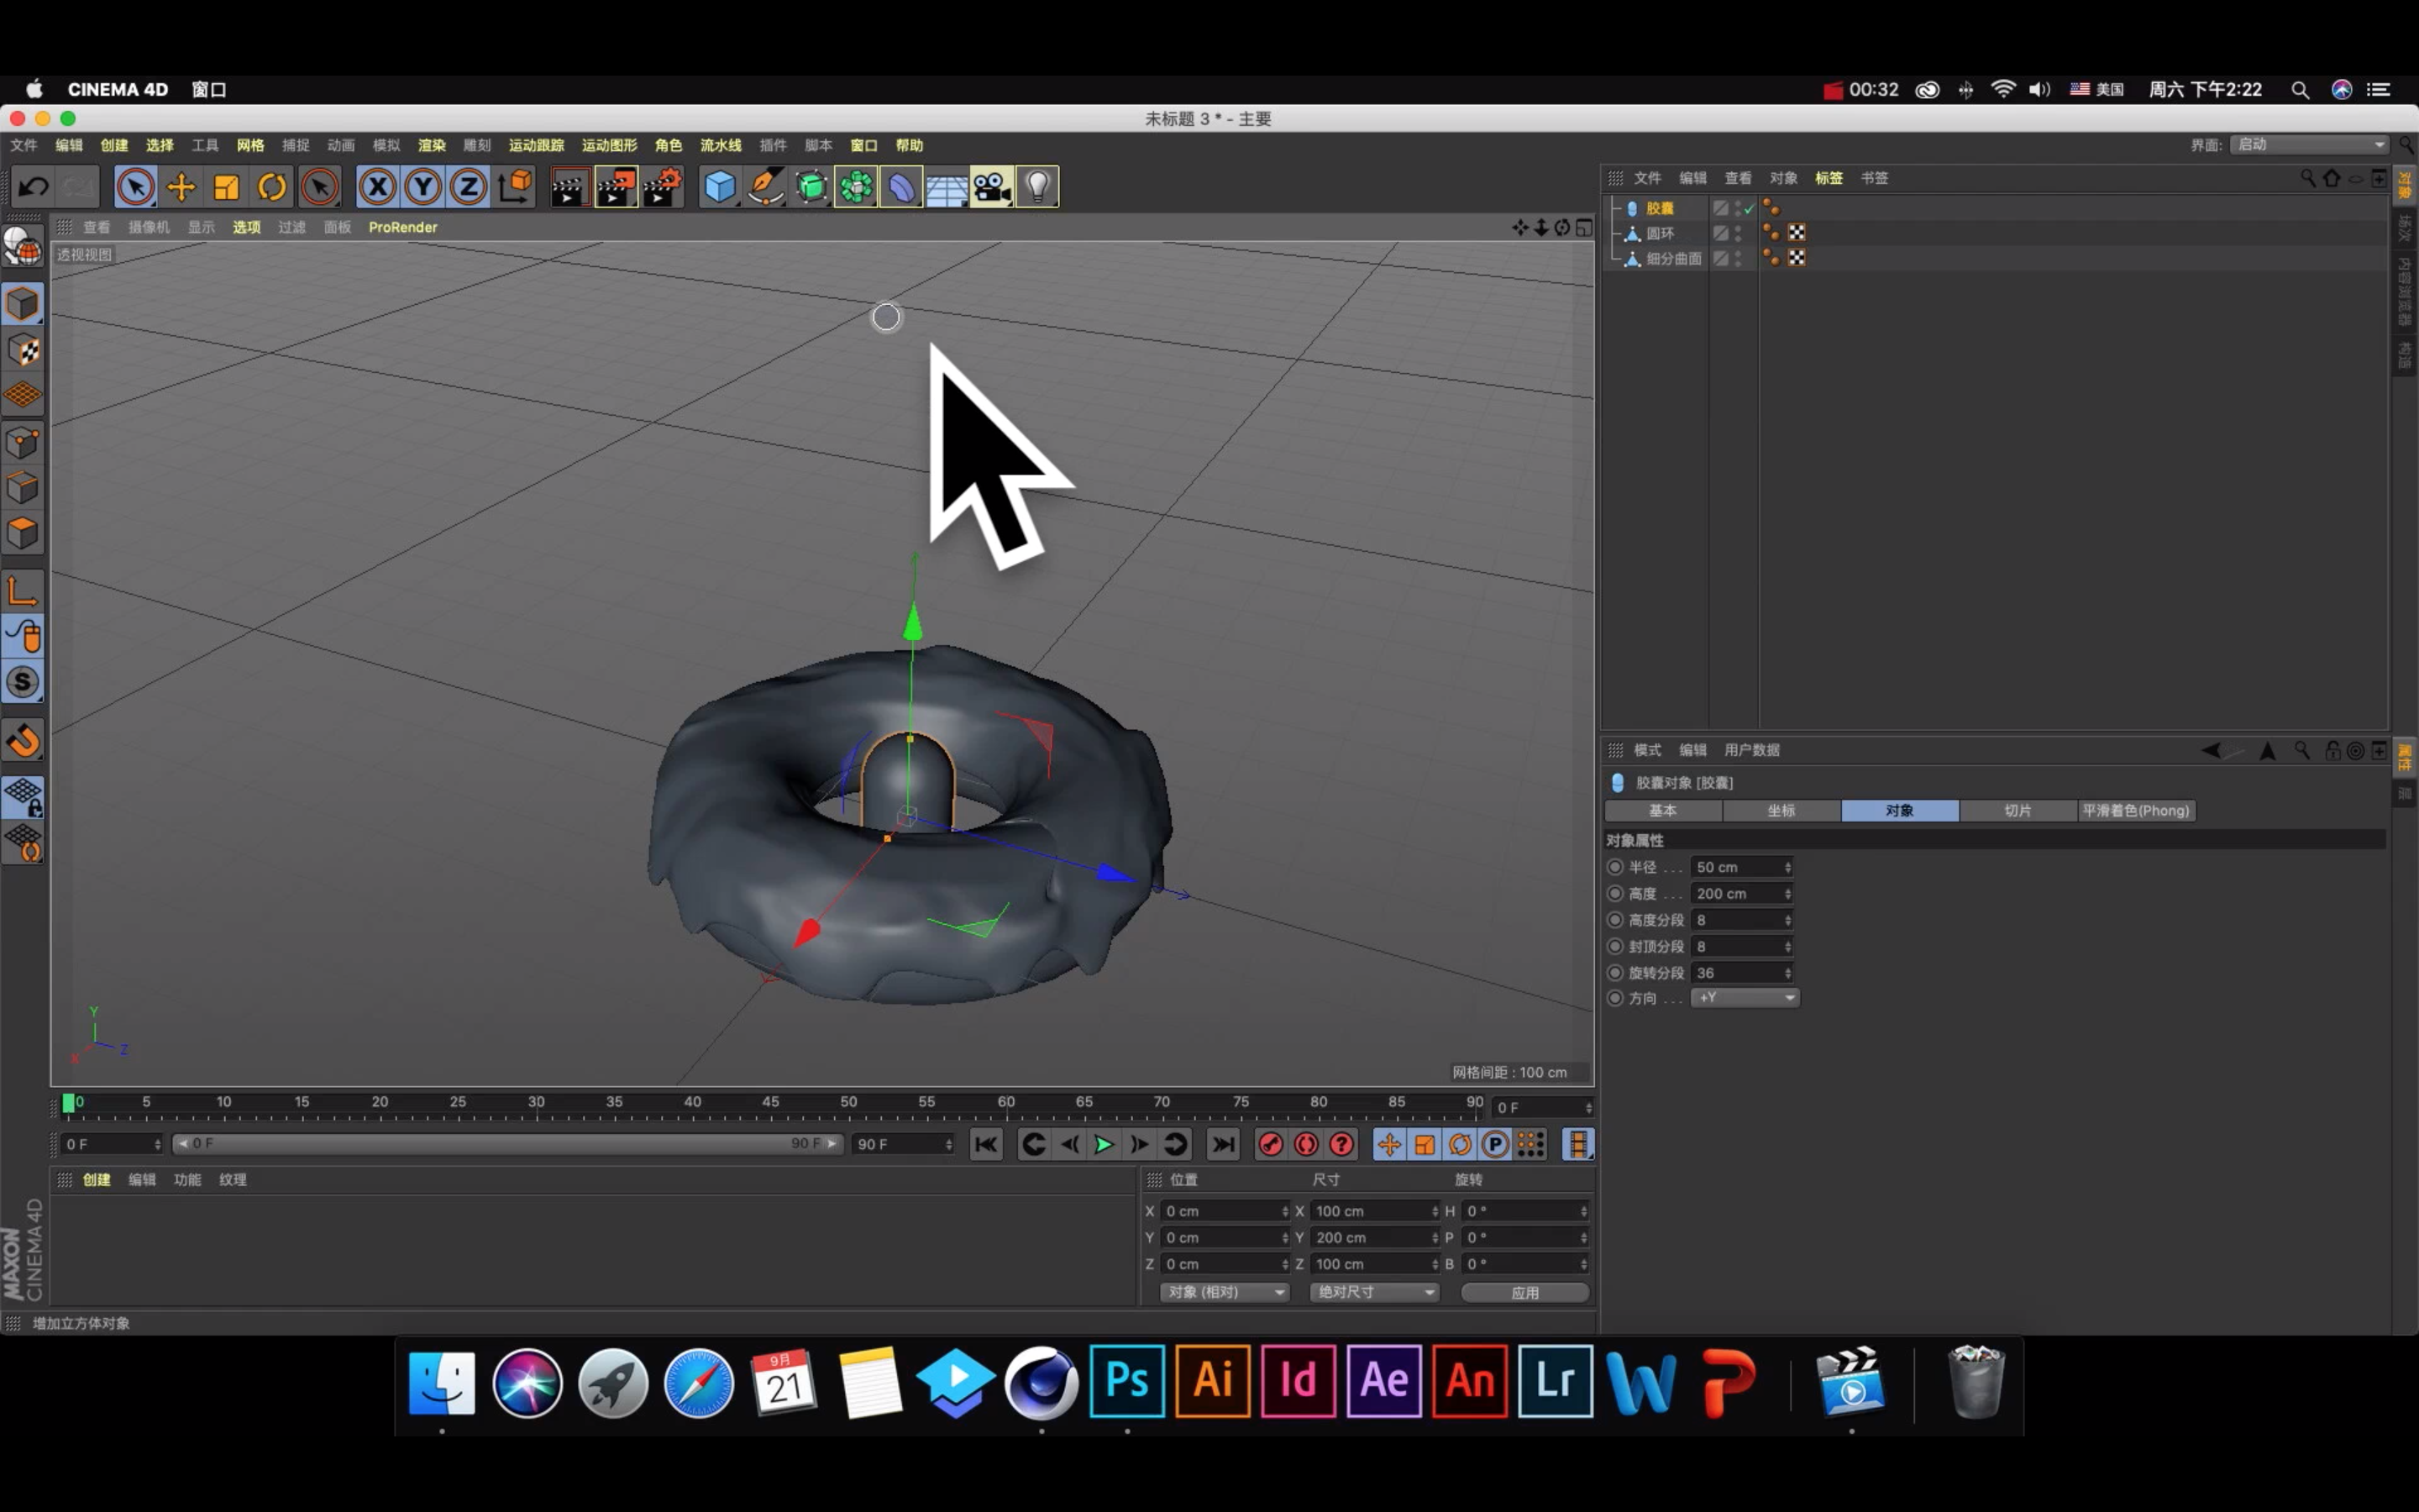This screenshot has width=2419, height=1512.
Task: Click the camera object icon
Action: pyautogui.click(x=990, y=187)
